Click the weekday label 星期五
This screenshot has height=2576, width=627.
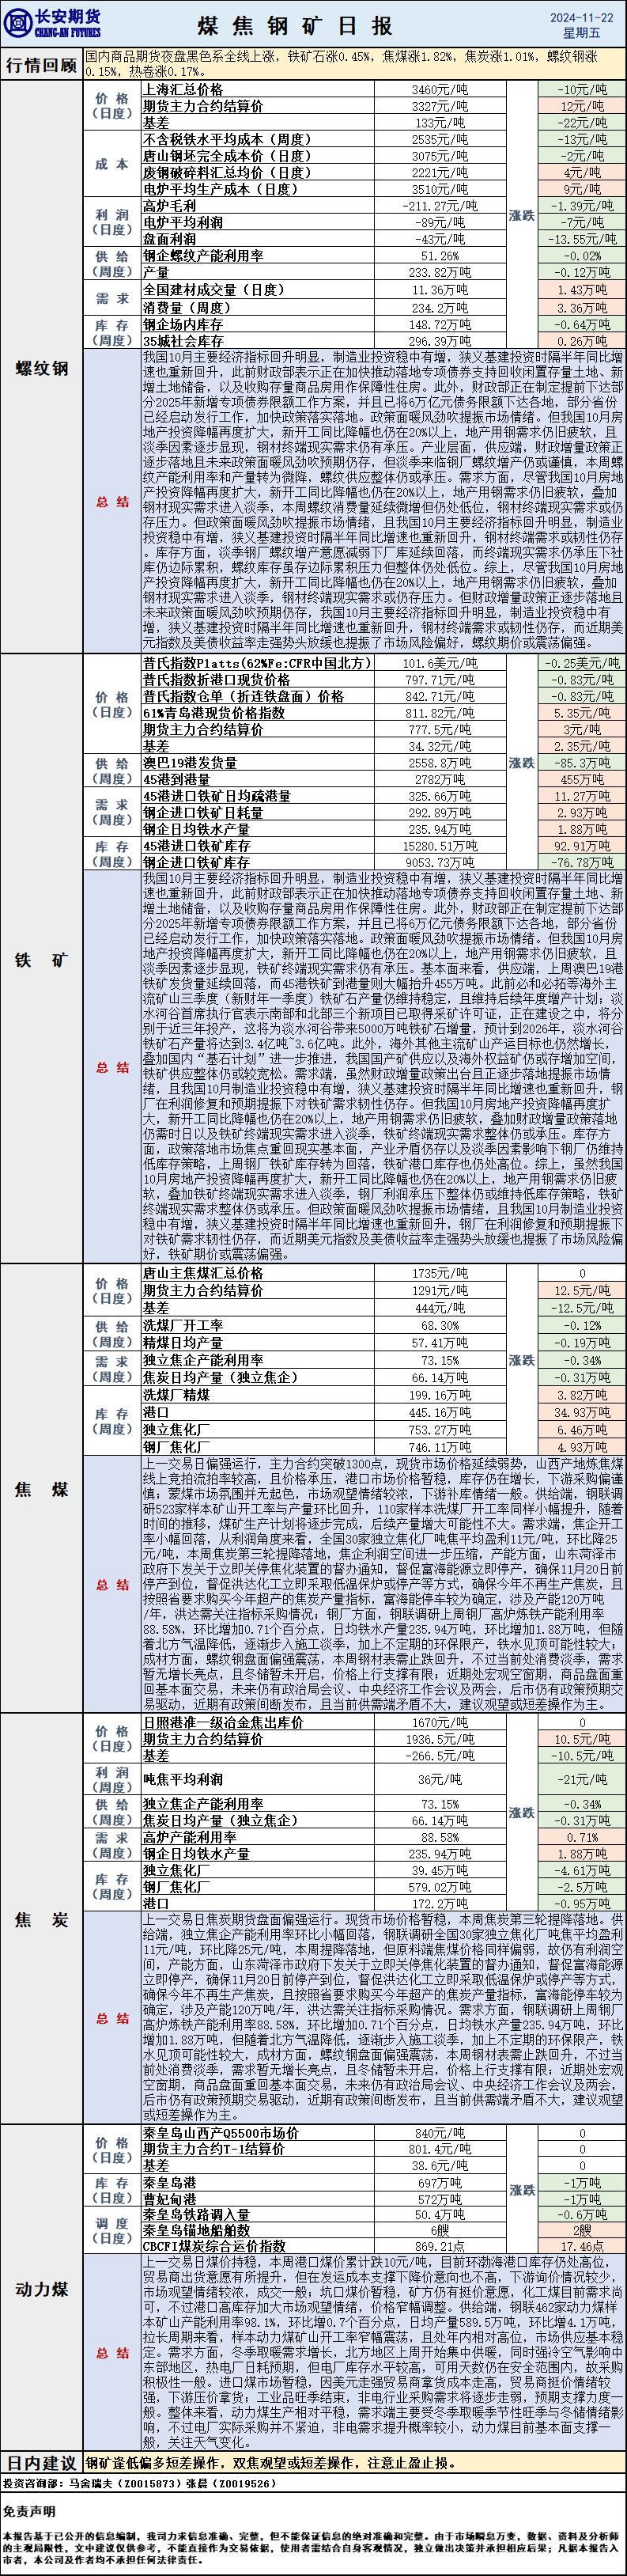click(580, 33)
